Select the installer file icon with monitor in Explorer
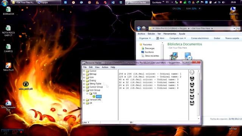The image size is (242, 136). [174, 56]
